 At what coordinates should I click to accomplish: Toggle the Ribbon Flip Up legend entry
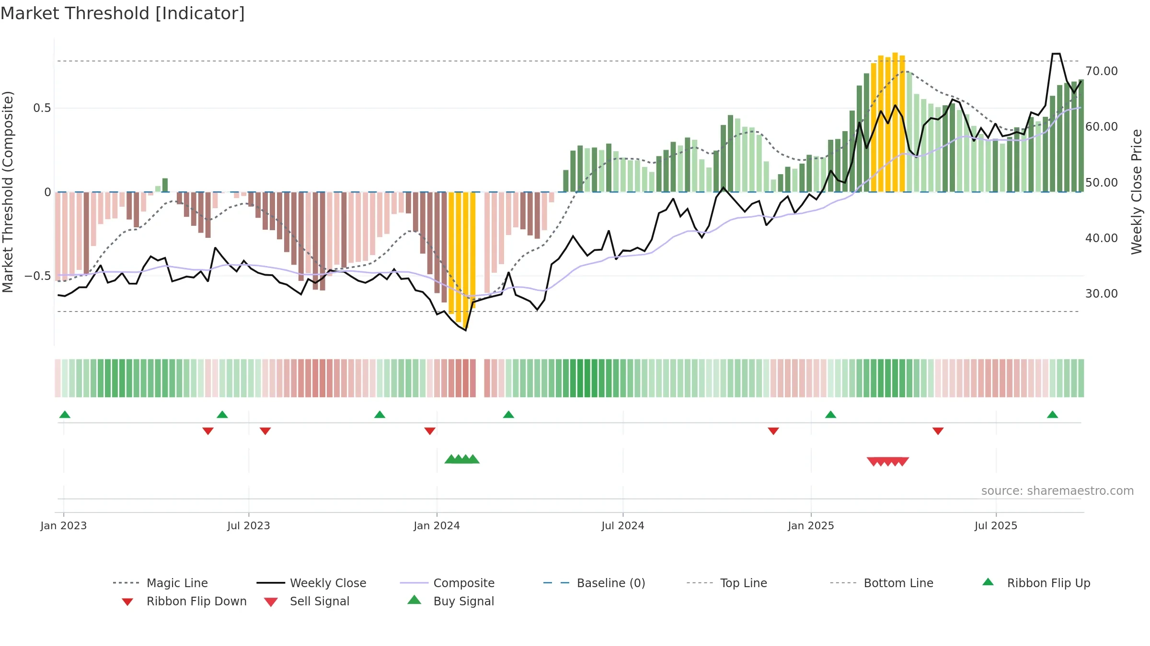pos(1036,583)
